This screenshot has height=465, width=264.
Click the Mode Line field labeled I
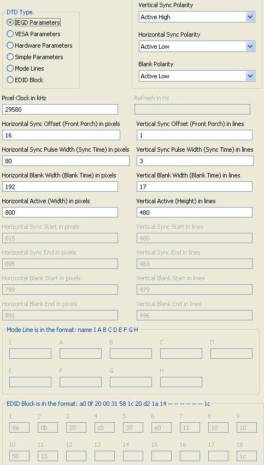tap(30, 353)
